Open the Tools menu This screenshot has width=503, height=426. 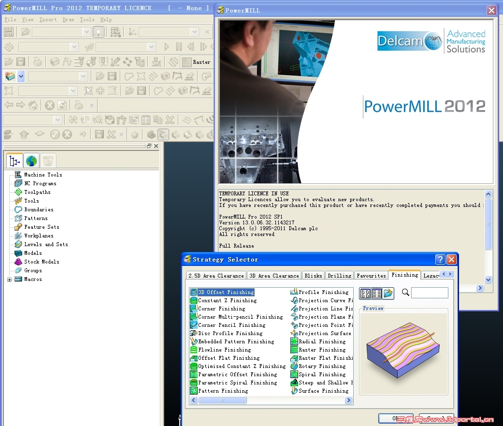87,19
